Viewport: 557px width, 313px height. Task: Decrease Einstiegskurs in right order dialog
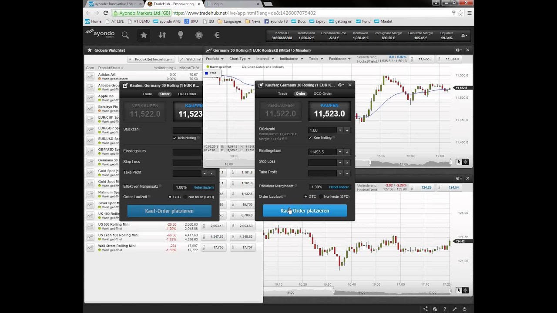(x=340, y=152)
